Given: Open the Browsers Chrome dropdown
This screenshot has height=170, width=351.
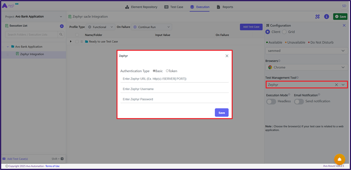Looking at the screenshot, I should (x=306, y=68).
